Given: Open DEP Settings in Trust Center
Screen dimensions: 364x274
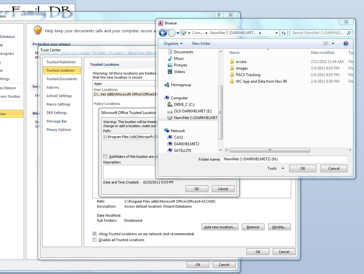Looking at the screenshot, I should 57,113.
